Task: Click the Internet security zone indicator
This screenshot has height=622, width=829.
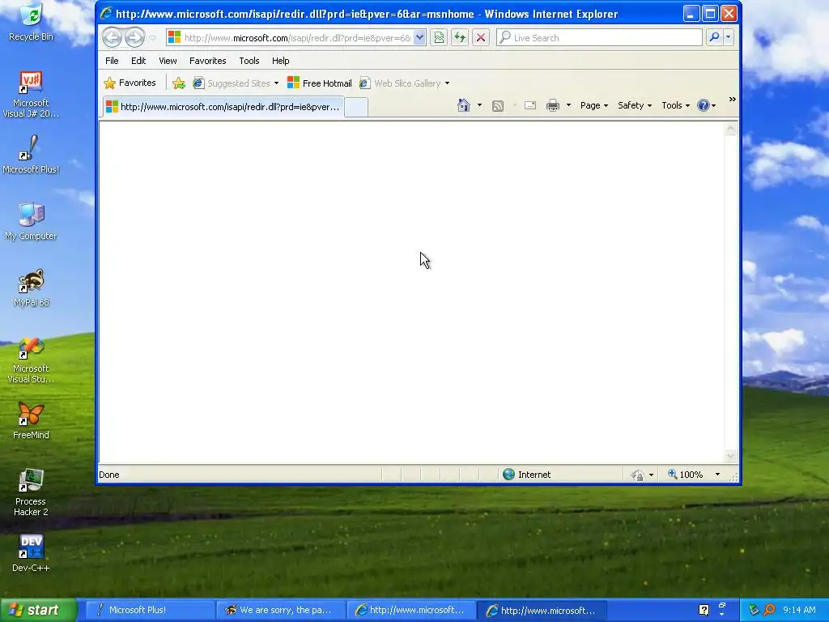Action: 526,475
